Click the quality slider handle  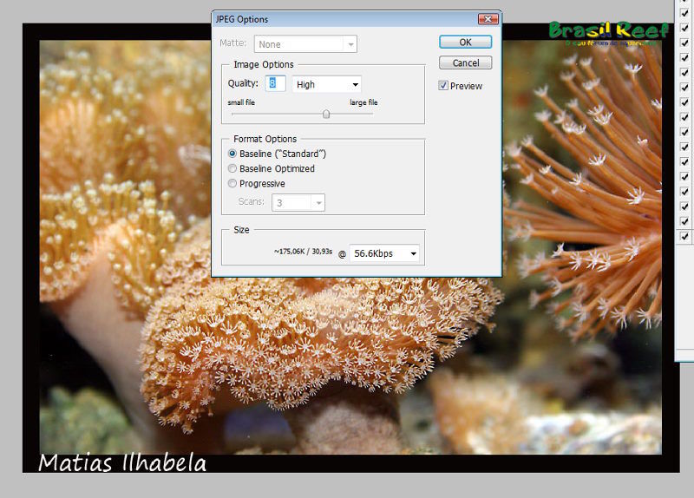tap(326, 114)
